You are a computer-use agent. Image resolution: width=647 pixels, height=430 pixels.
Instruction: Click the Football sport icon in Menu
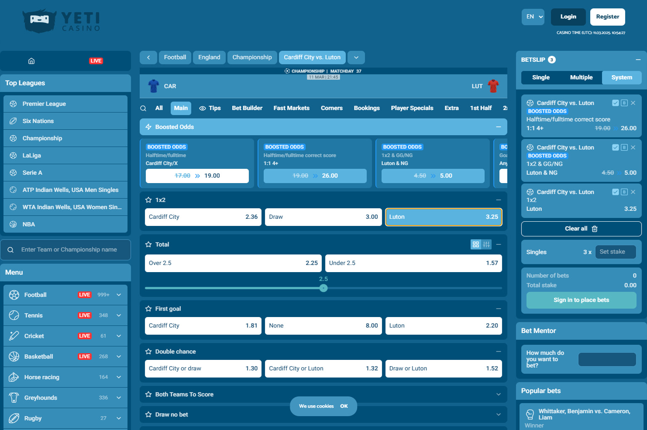pyautogui.click(x=14, y=295)
